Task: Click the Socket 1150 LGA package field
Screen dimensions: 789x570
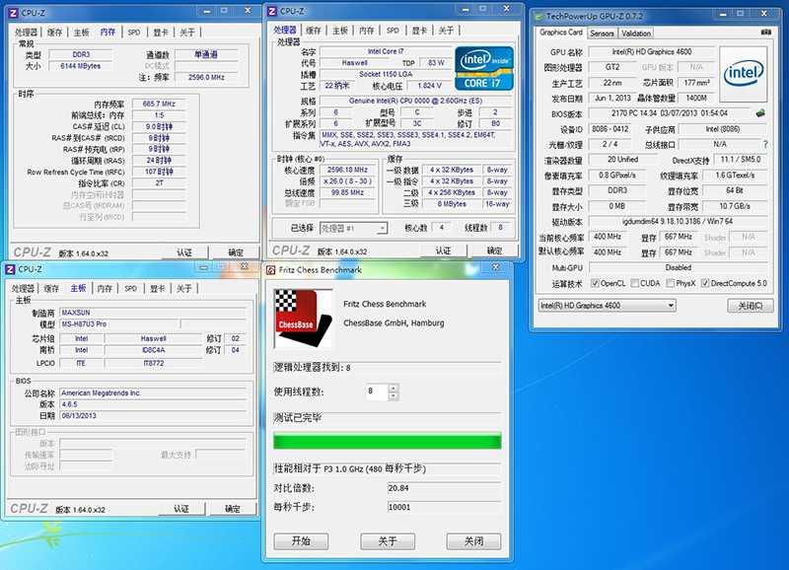Action: (386, 74)
